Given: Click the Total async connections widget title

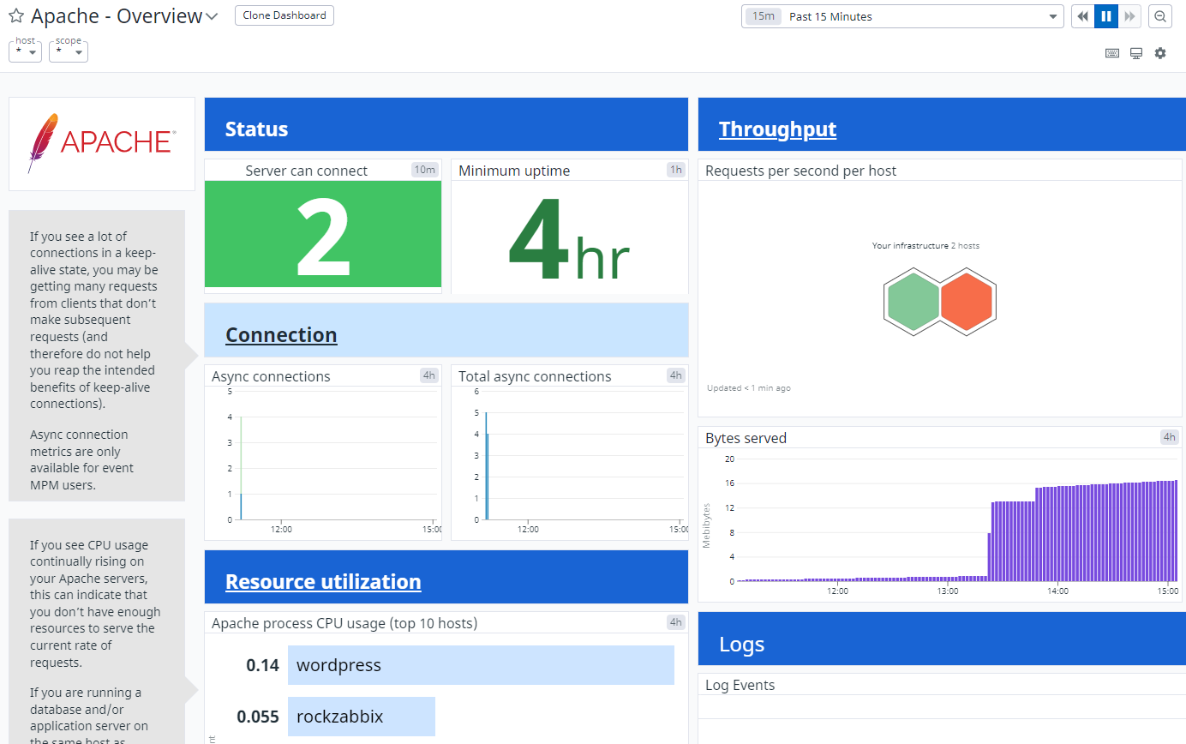Looking at the screenshot, I should (535, 376).
